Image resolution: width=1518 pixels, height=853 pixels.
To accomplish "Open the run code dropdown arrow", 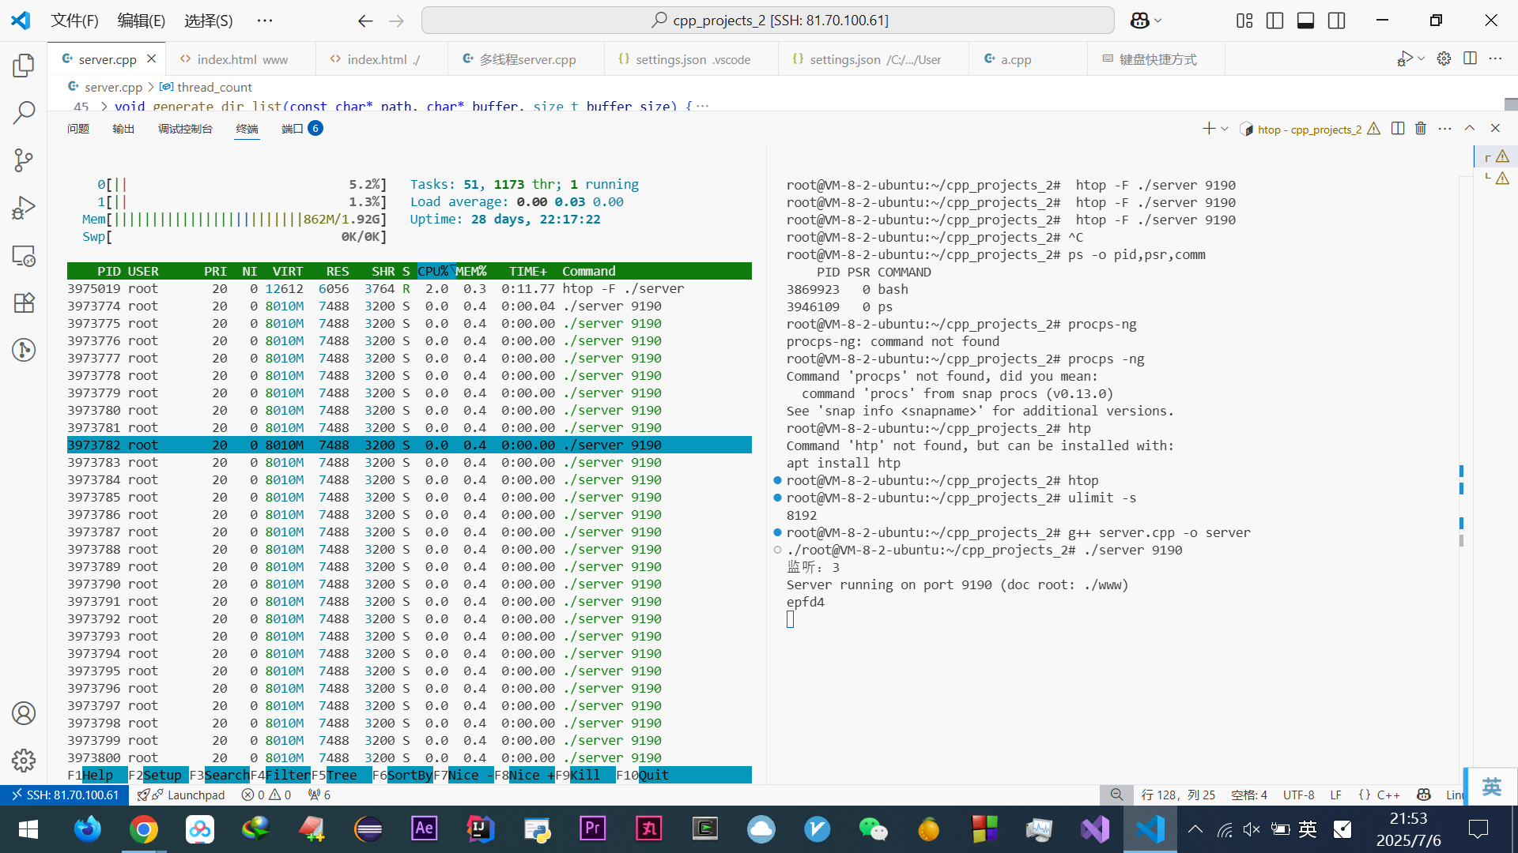I will coord(1422,58).
